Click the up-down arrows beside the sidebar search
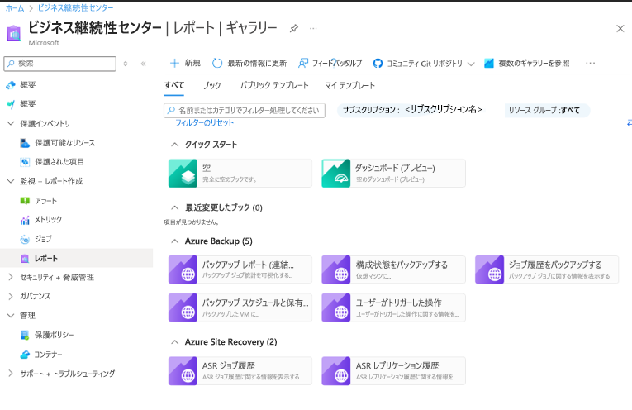Viewport: 632px width, 410px height. pyautogui.click(x=126, y=64)
